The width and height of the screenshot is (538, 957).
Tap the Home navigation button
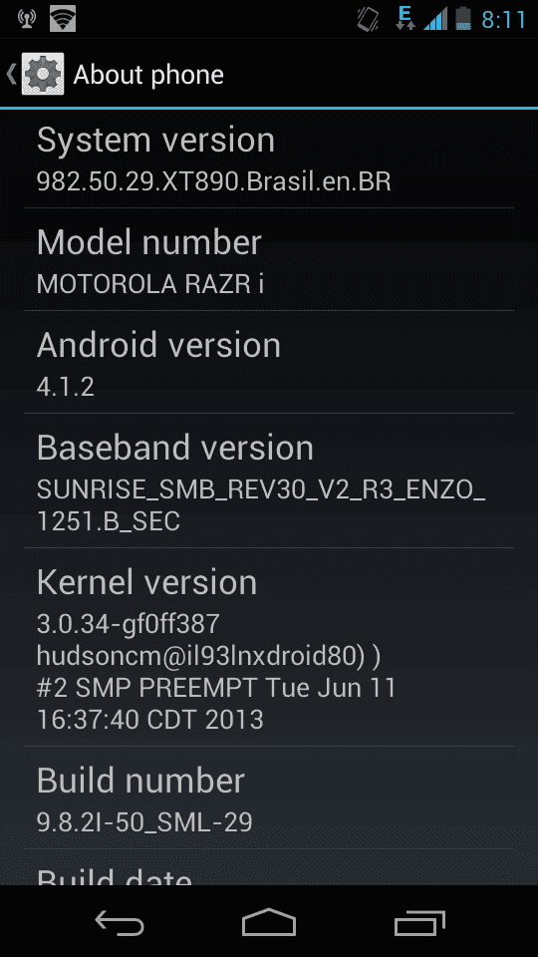(x=269, y=922)
